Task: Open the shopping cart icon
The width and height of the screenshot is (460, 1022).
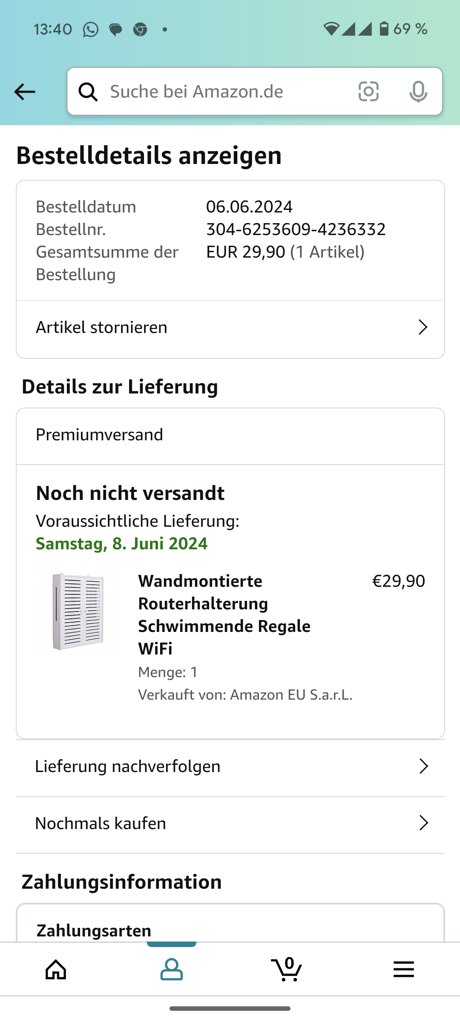Action: [287, 970]
